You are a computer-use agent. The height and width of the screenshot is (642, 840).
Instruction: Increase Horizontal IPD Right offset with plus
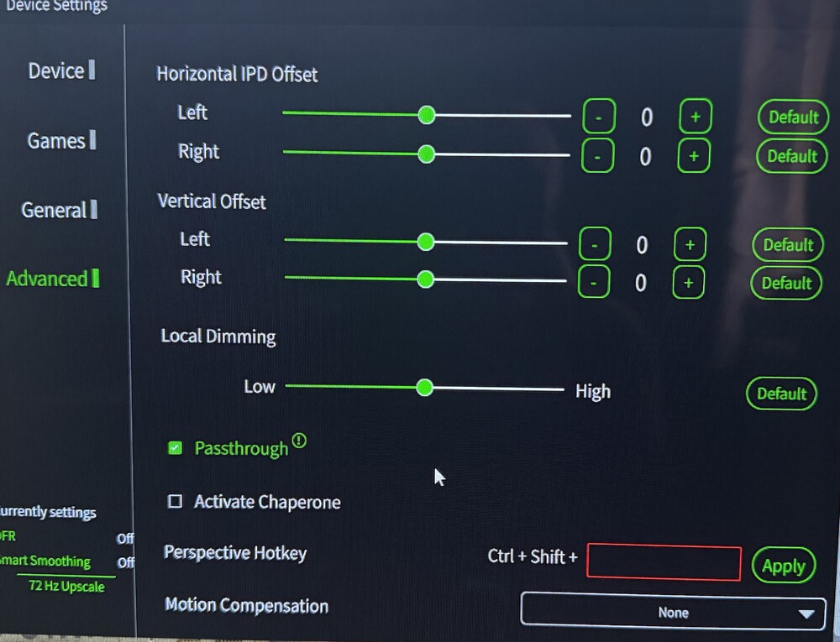tap(694, 156)
